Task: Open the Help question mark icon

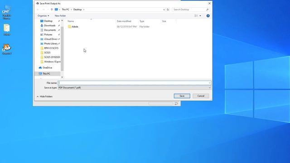Action: coord(208,16)
